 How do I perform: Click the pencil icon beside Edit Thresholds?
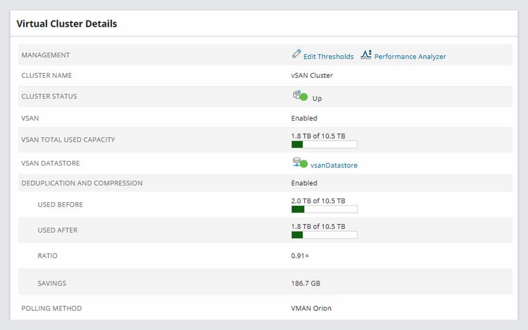[295, 54]
